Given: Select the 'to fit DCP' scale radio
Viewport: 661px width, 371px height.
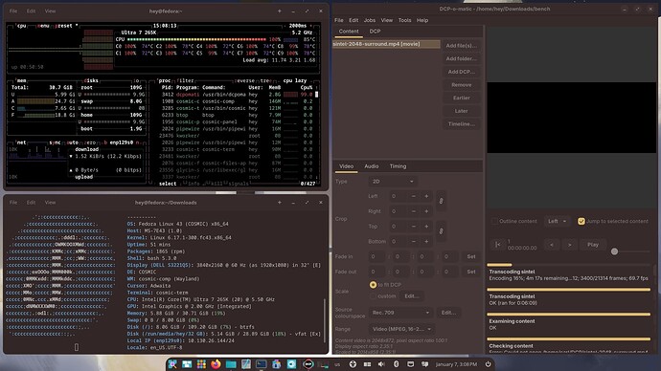Looking at the screenshot, I should [x=373, y=285].
